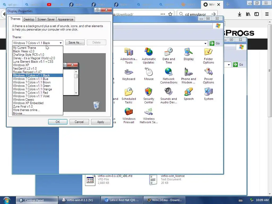The width and height of the screenshot is (272, 204).
Task: Click the Save As... button
Action: pyautogui.click(x=75, y=42)
